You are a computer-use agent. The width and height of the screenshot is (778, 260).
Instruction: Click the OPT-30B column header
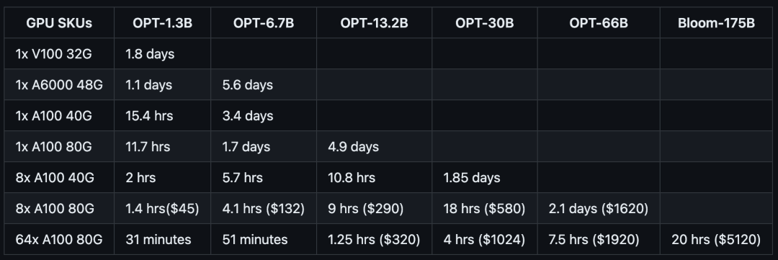pos(485,23)
